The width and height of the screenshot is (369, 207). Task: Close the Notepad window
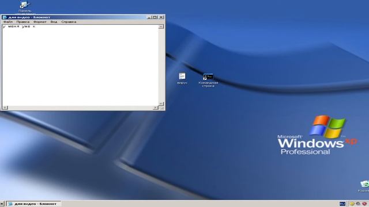(x=161, y=17)
